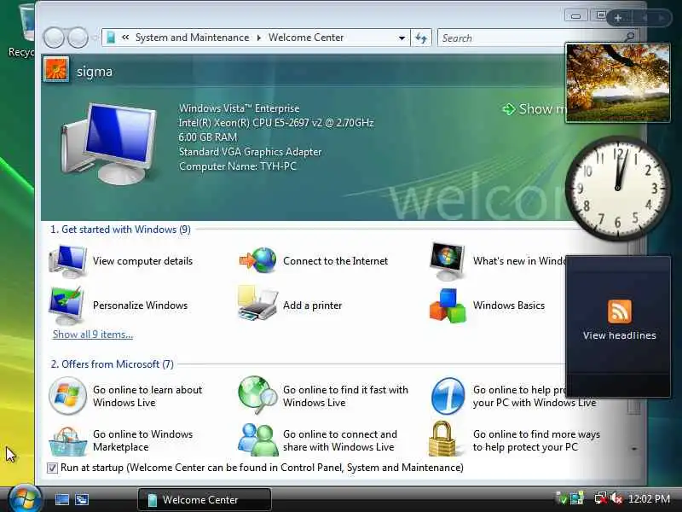Click the Show all 9 items link
The image size is (682, 512).
93,335
